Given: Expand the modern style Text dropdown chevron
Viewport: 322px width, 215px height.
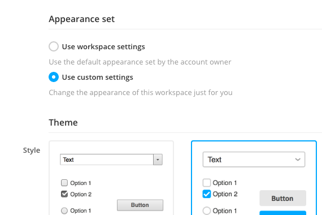Looking at the screenshot, I should click(x=298, y=160).
